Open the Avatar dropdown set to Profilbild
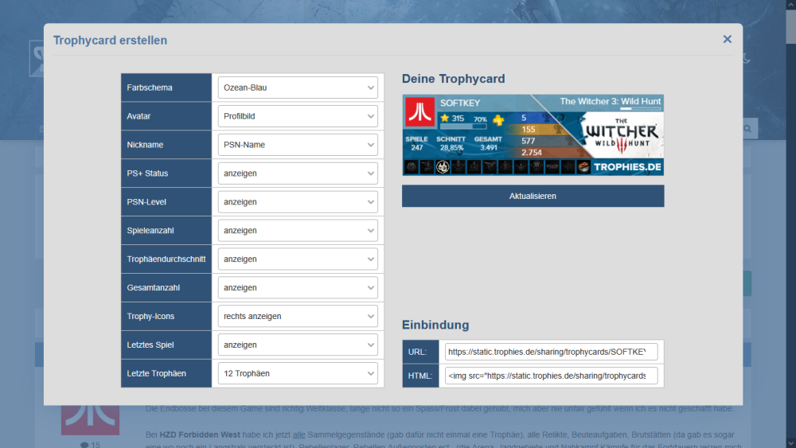Viewport: 796px width, 448px height. click(x=298, y=116)
